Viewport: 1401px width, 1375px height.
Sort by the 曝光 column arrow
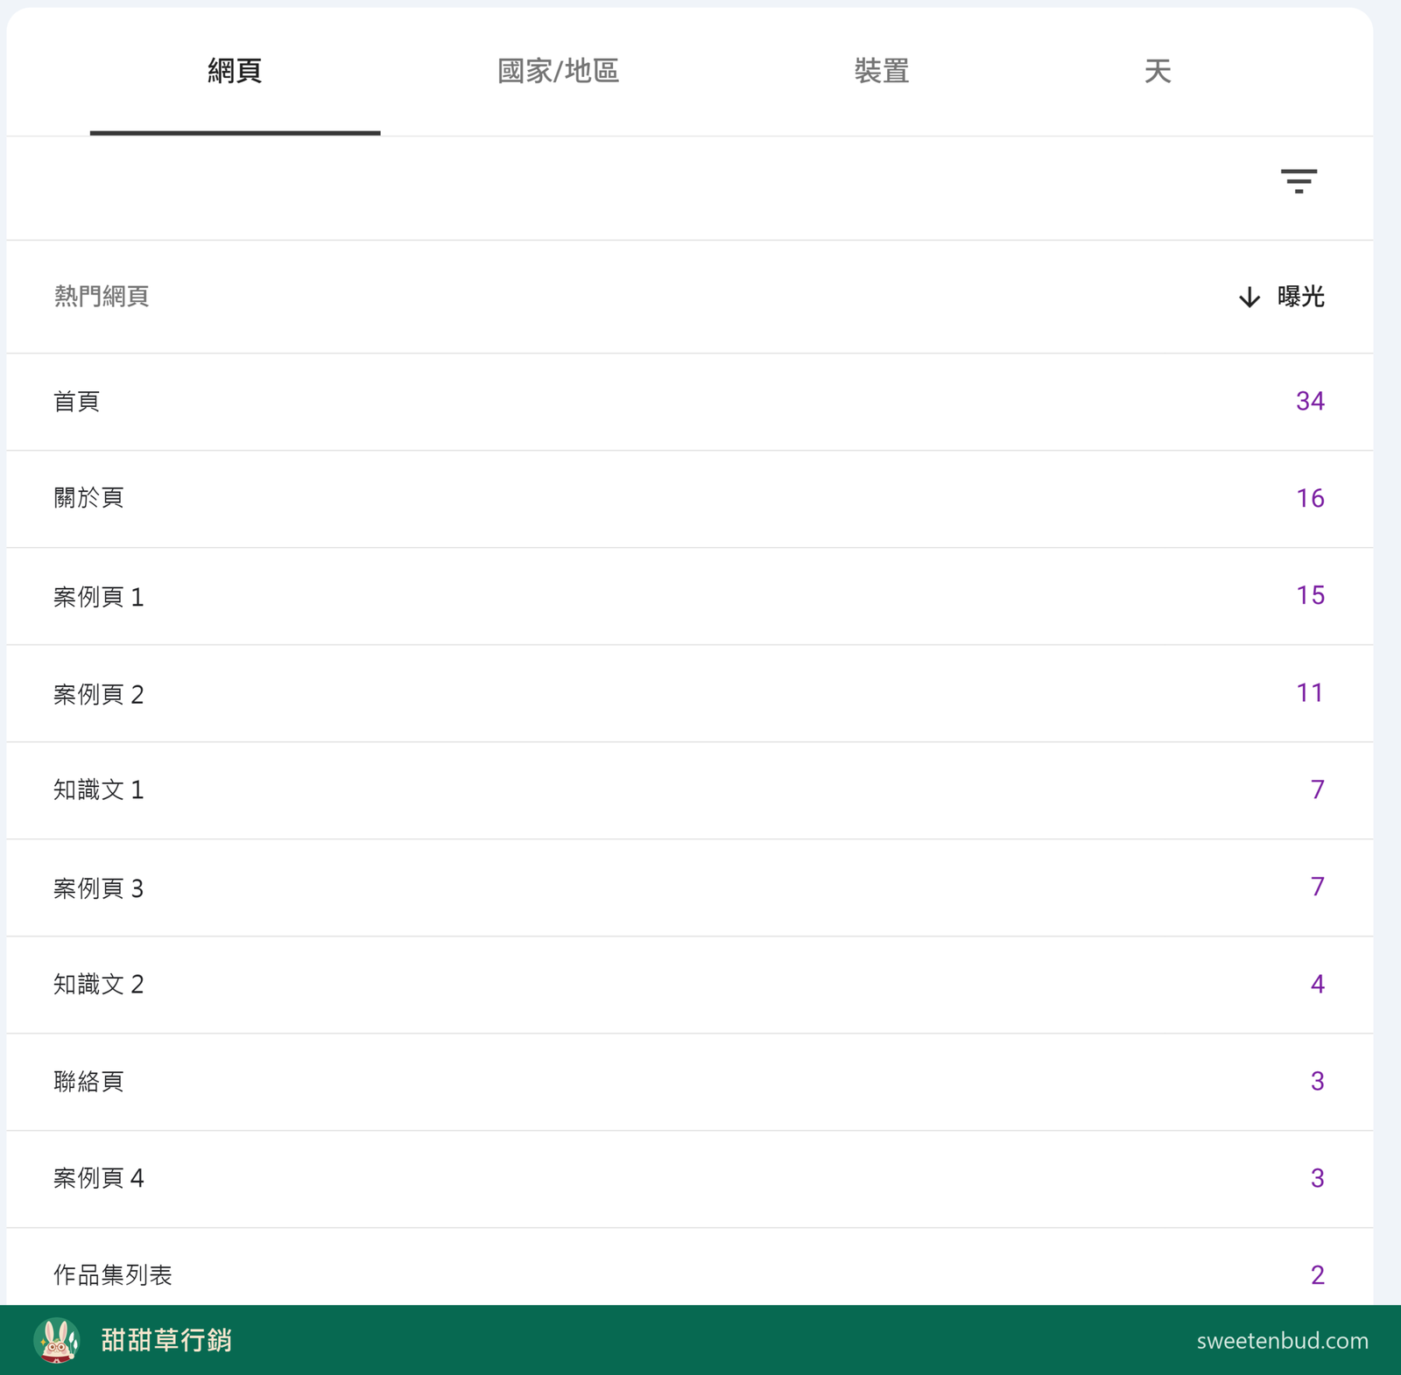click(x=1250, y=298)
